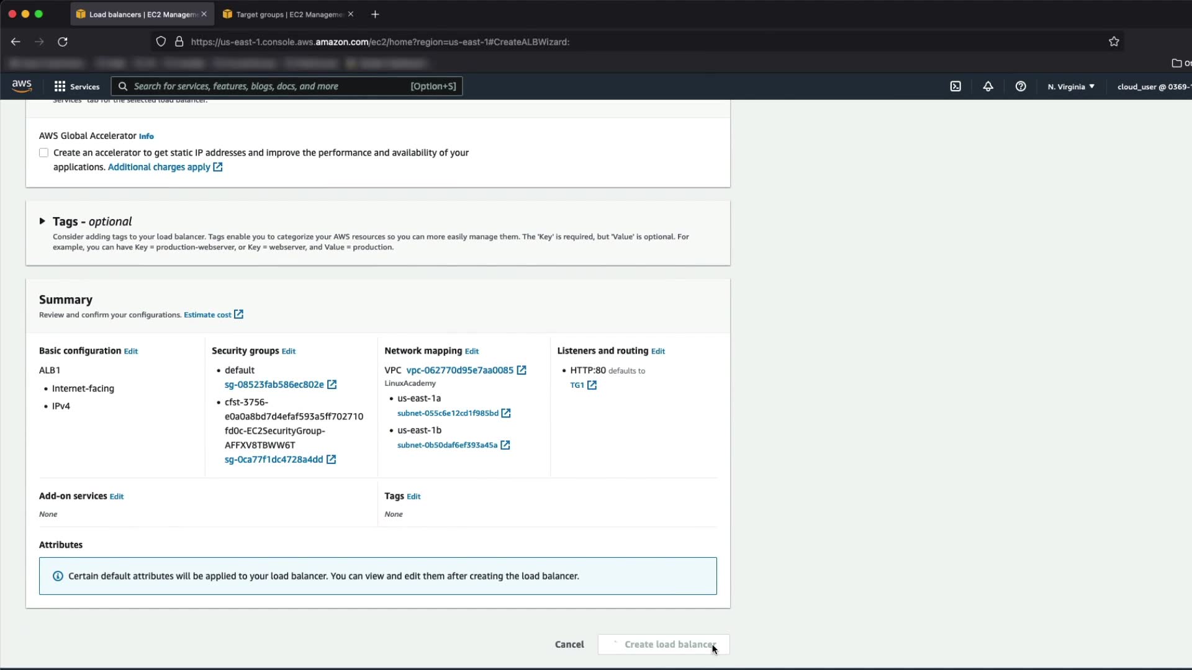The image size is (1192, 670).
Task: Click the help question mark icon
Action: [1021, 86]
